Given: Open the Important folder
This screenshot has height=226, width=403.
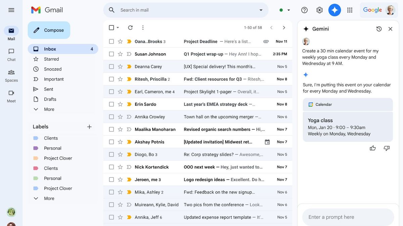Looking at the screenshot, I should [63, 79].
